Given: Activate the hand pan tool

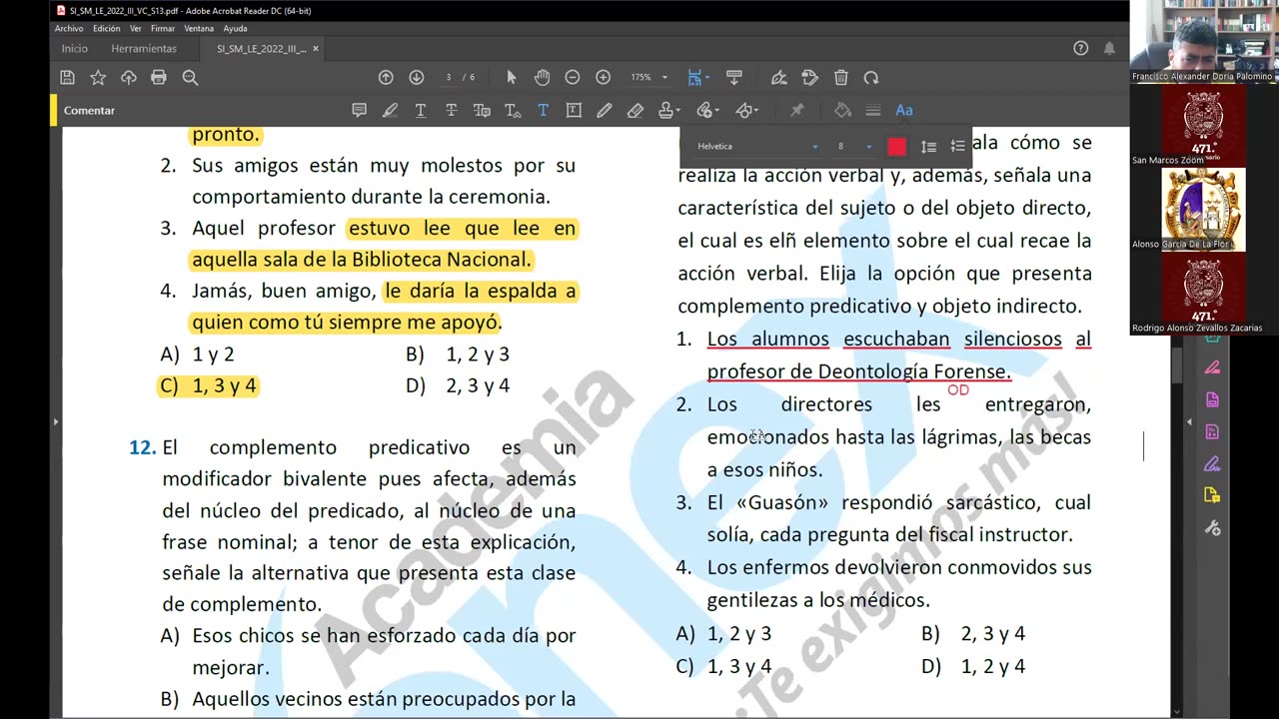Looking at the screenshot, I should pos(542,78).
